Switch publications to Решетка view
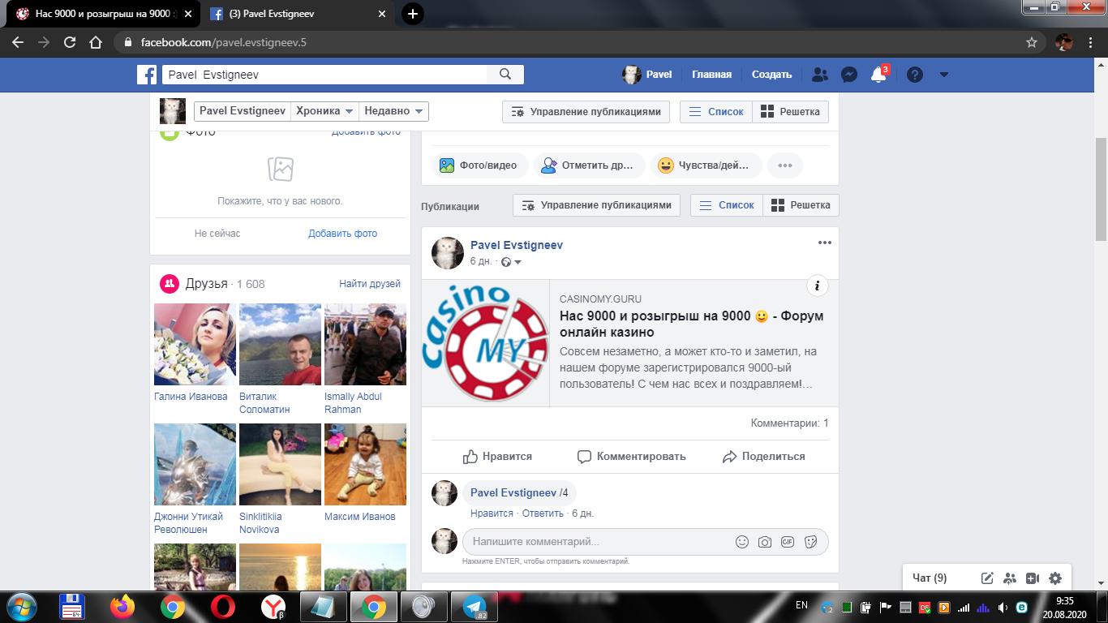This screenshot has height=623, width=1108. click(801, 205)
